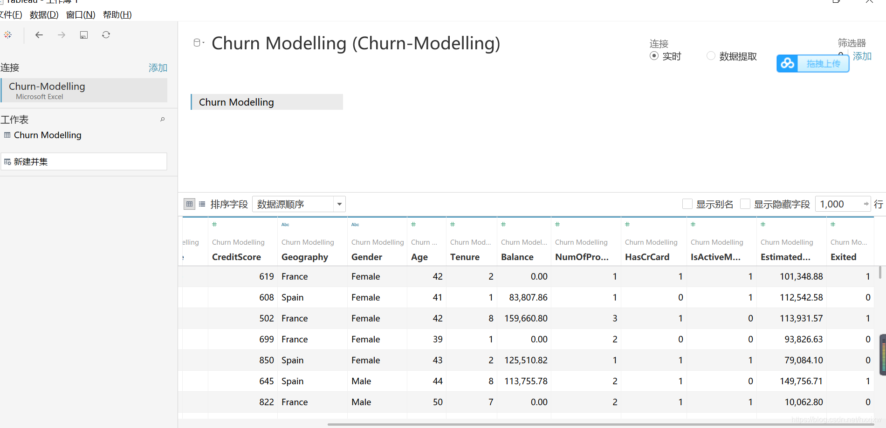
Task: Click the data source title Churn Modelling (Churn-Modelling)
Action: pyautogui.click(x=356, y=43)
